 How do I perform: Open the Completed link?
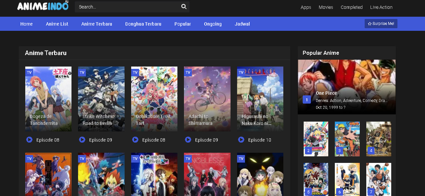coord(352,7)
